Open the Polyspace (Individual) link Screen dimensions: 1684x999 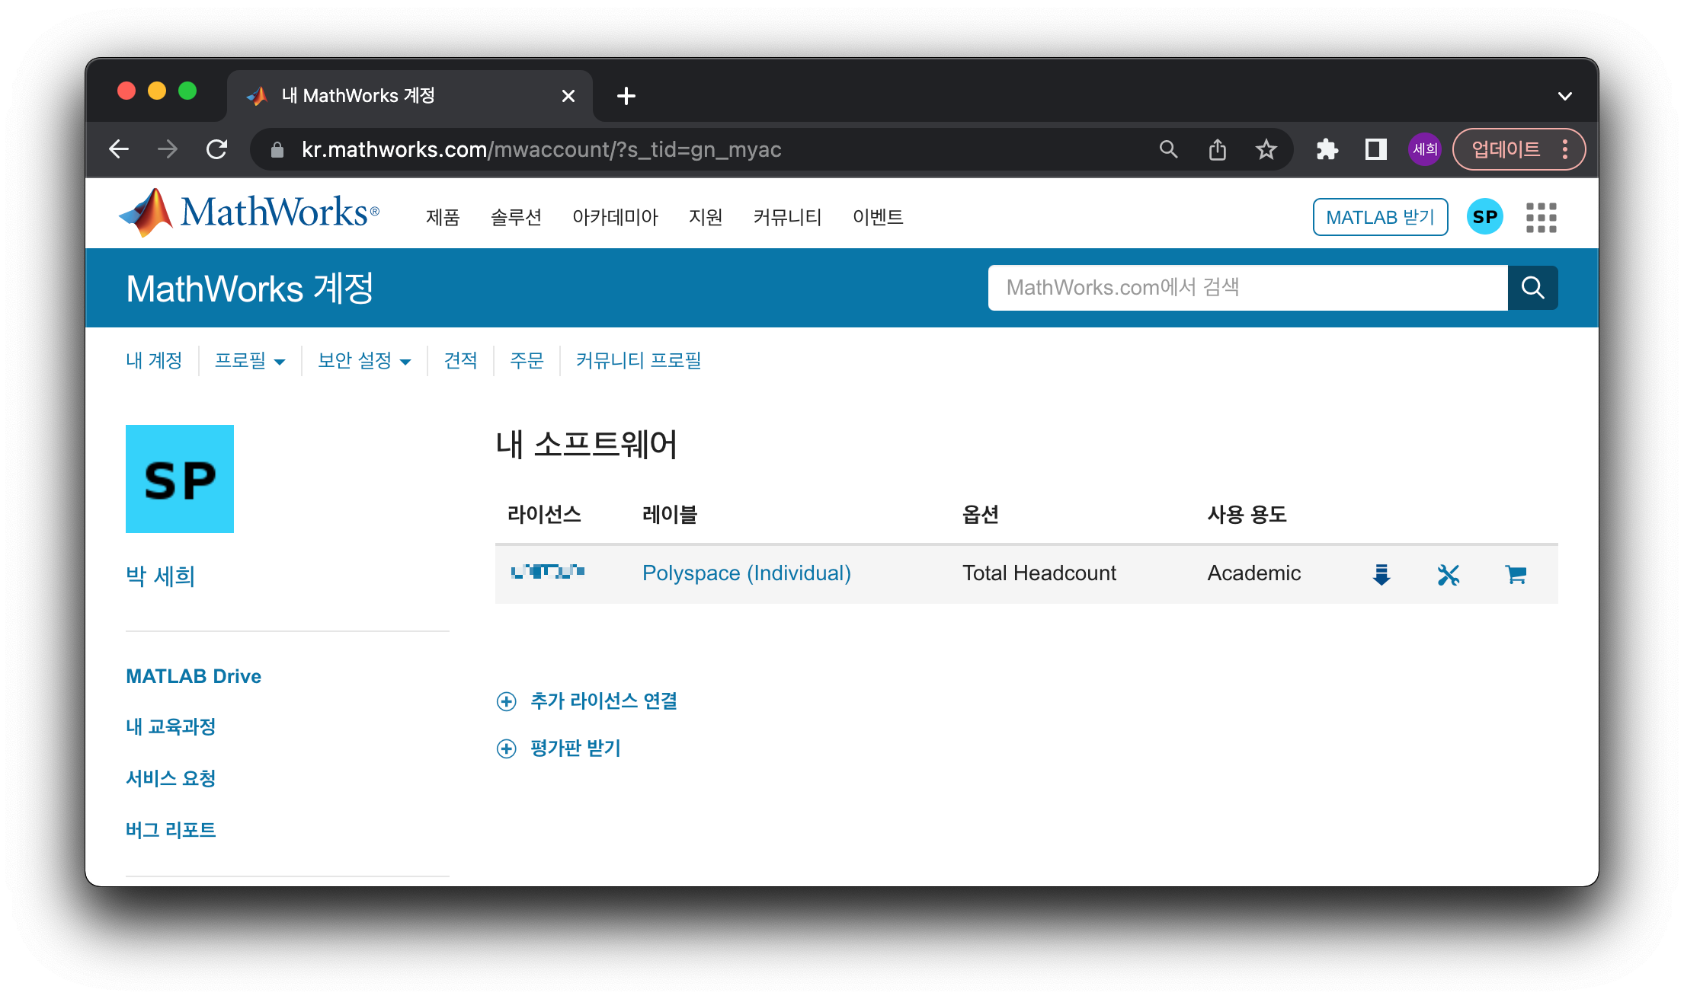click(x=746, y=573)
